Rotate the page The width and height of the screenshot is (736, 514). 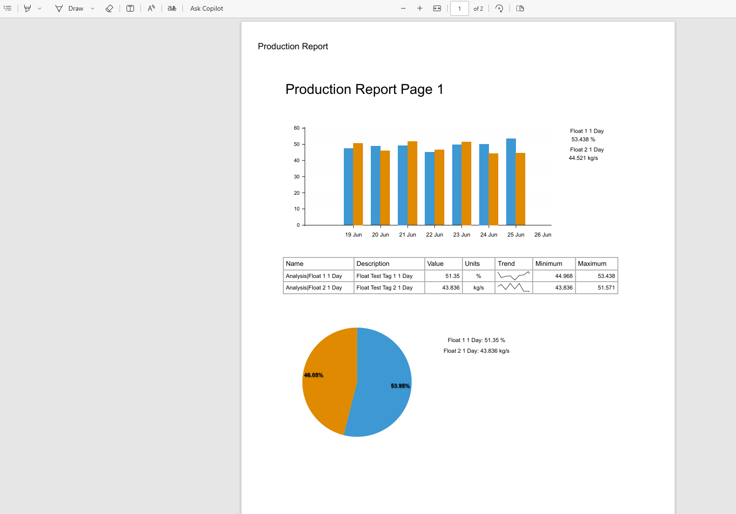[x=499, y=8]
